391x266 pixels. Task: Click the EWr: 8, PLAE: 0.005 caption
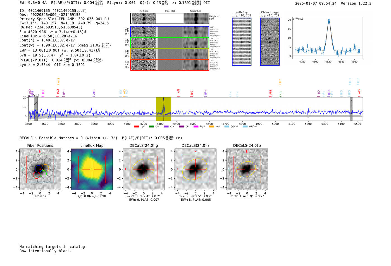[x=195, y=200]
